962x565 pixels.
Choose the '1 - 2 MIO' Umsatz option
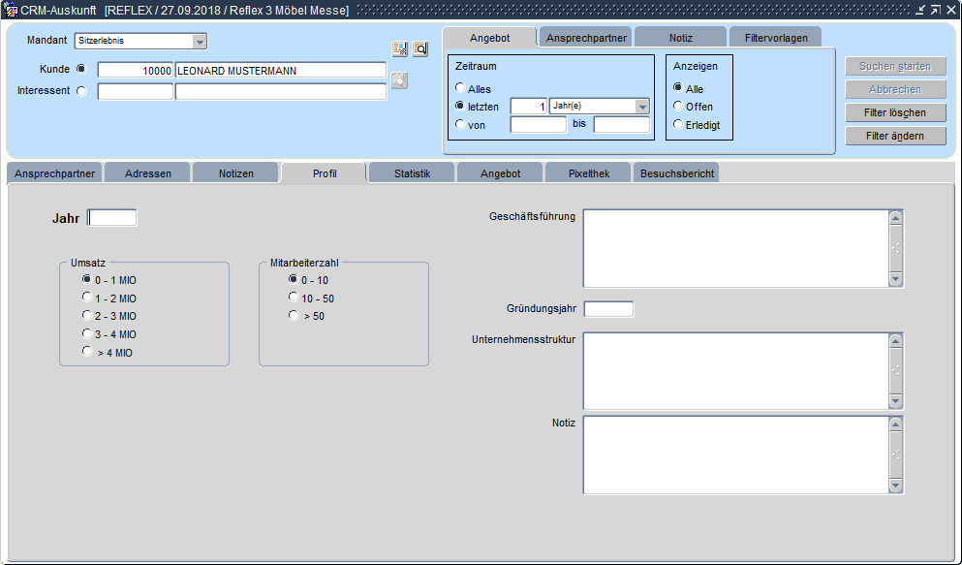tap(87, 298)
